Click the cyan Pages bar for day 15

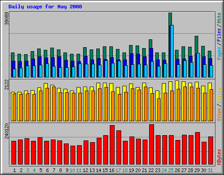106,69
